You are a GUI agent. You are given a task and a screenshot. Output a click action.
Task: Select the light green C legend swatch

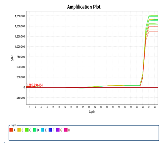(x=27, y=130)
